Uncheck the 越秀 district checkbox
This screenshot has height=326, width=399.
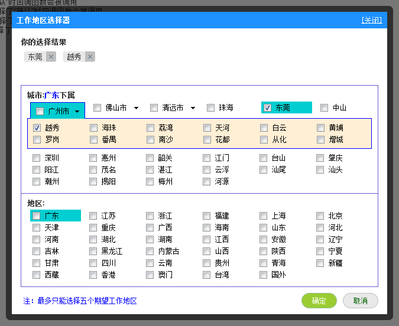pos(37,128)
